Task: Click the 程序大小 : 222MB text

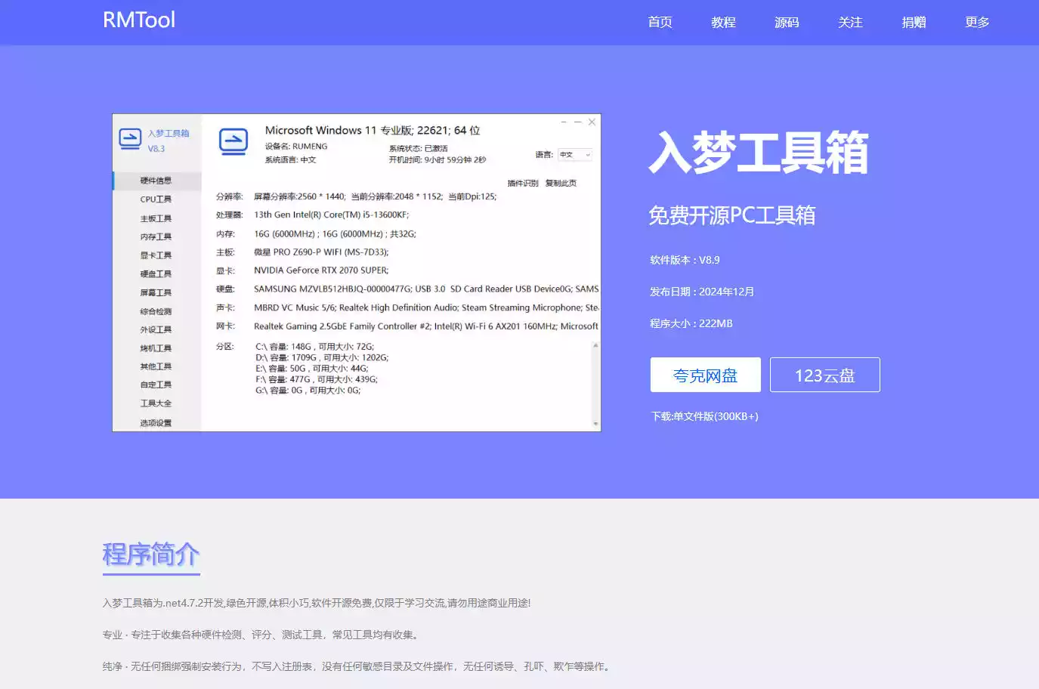Action: (x=691, y=323)
